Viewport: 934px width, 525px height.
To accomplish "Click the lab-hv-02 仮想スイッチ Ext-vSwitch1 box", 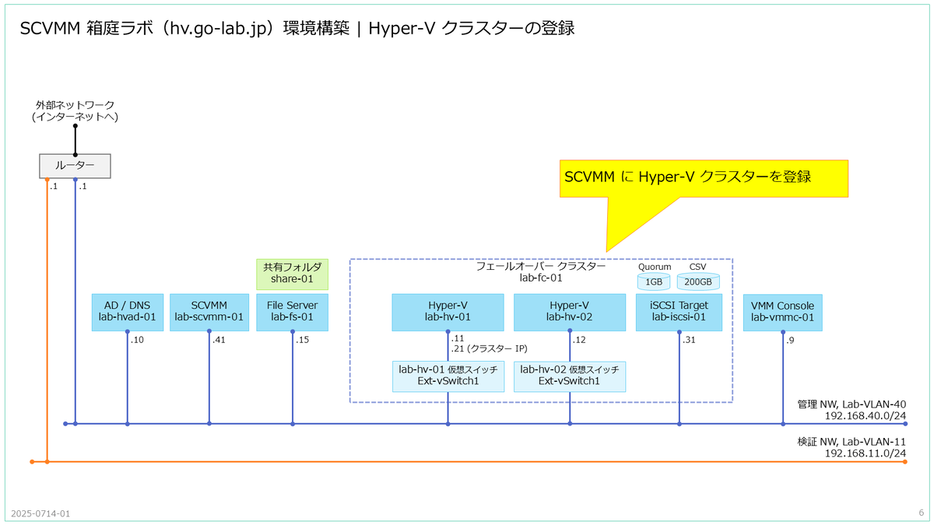I will [x=570, y=376].
